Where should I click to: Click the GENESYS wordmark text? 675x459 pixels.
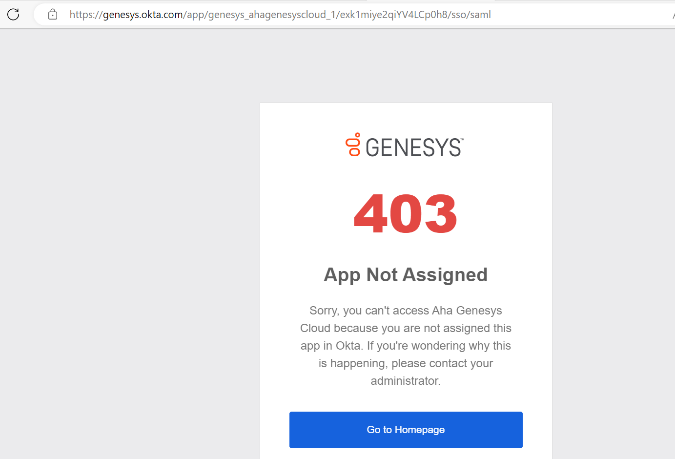(412, 148)
